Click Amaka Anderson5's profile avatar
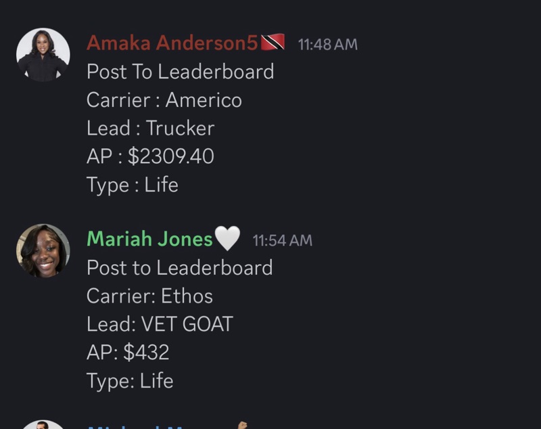541x429 pixels. coord(43,52)
